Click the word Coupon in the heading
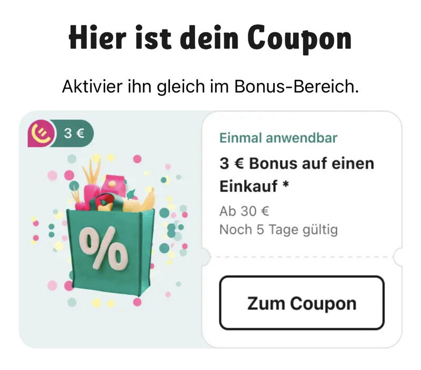421x370 pixels. point(299,39)
